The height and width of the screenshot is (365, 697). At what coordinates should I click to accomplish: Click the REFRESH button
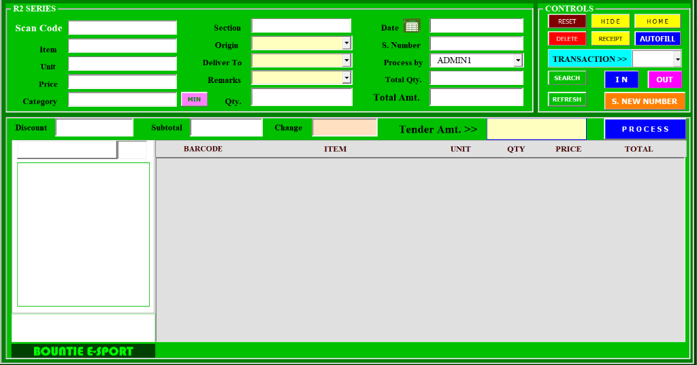(567, 99)
